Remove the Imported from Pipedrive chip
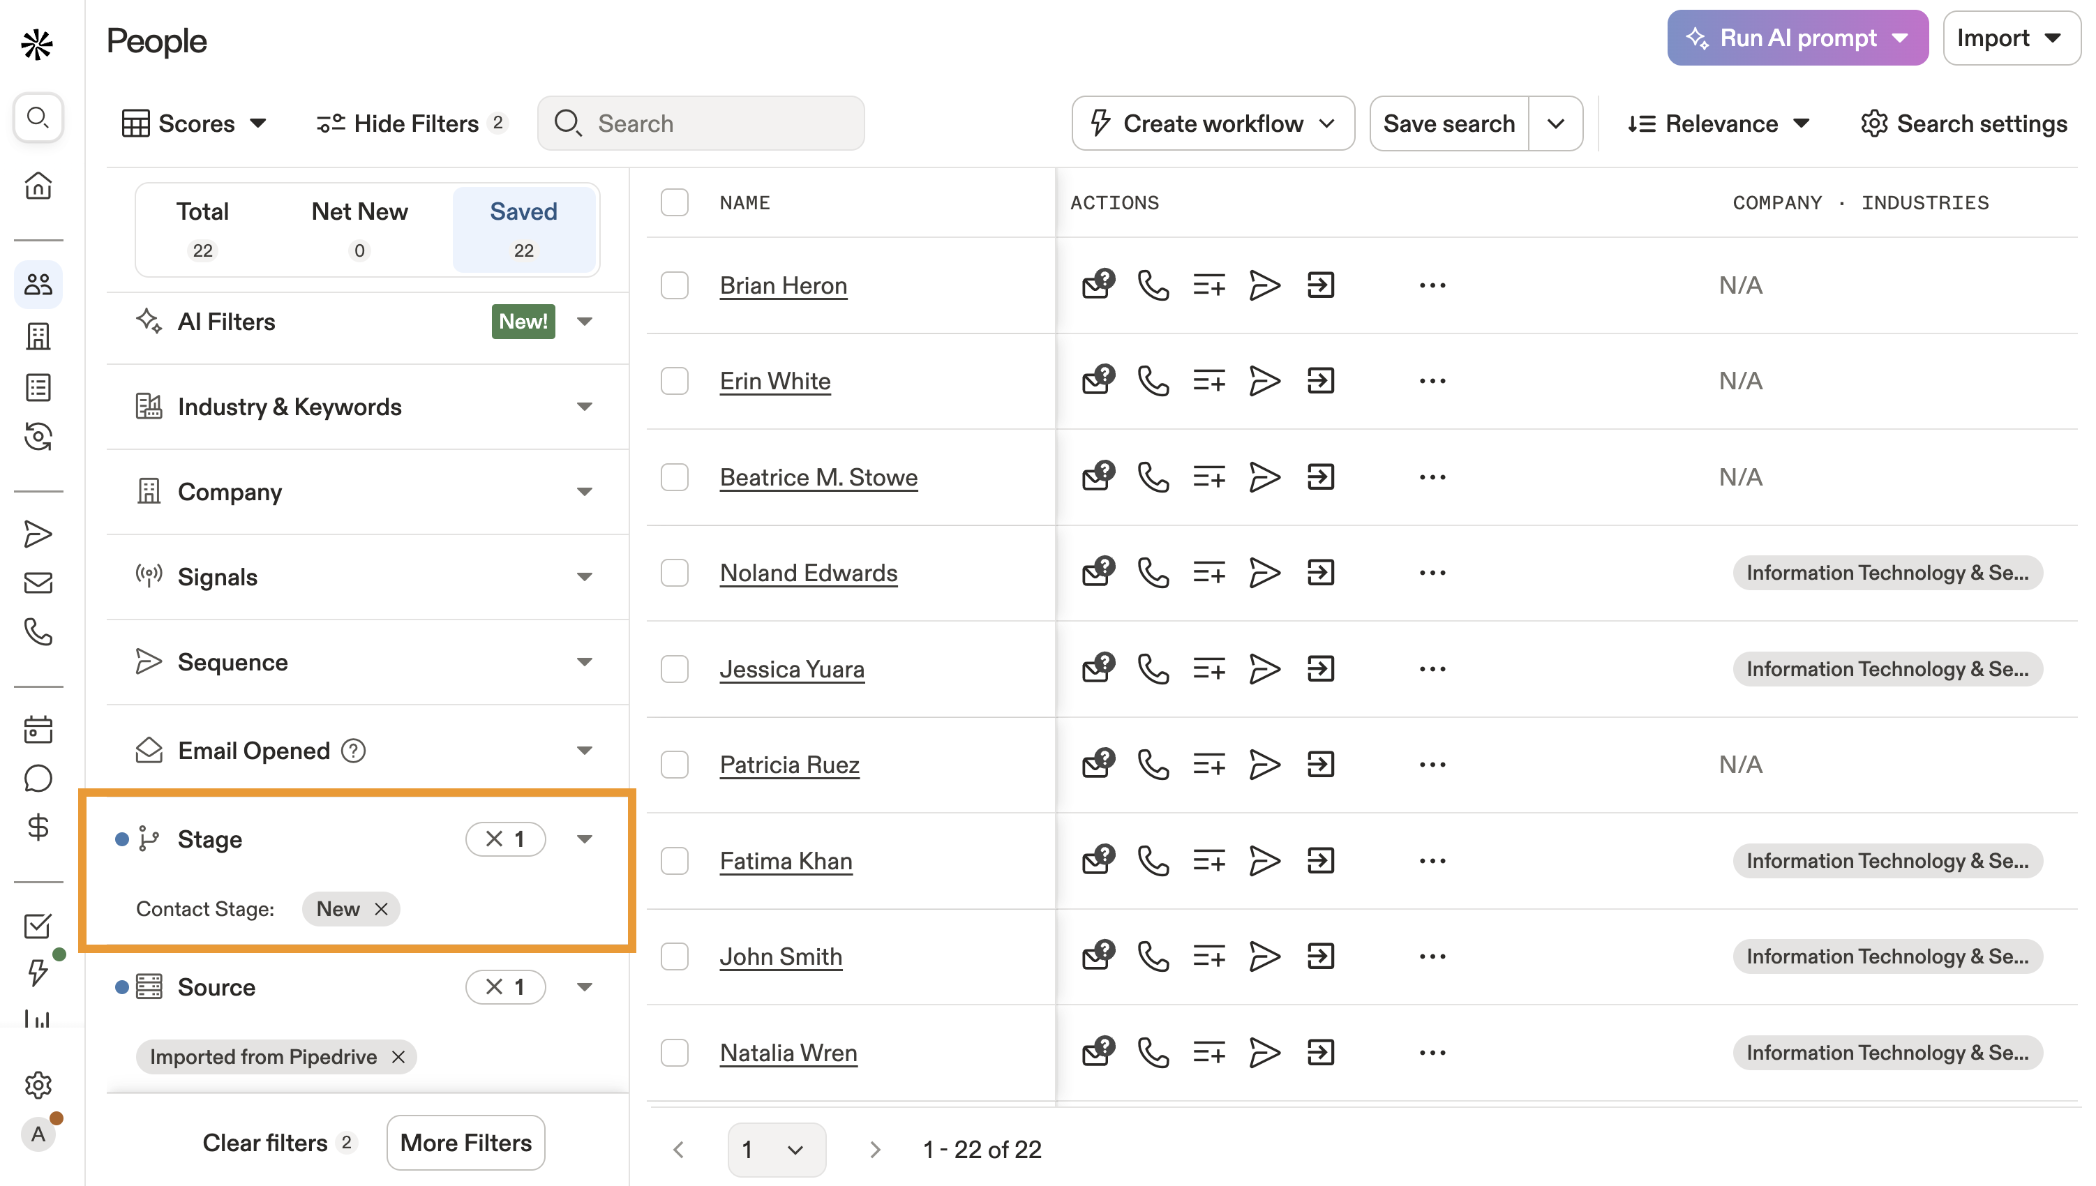2096x1186 pixels. click(x=398, y=1058)
